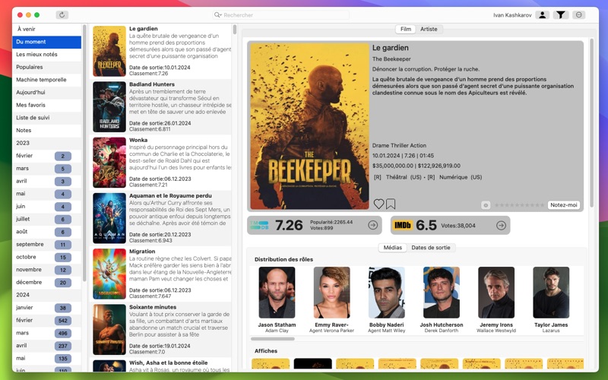Switch to the Artiste tab
Image resolution: width=608 pixels, height=380 pixels.
(429, 29)
